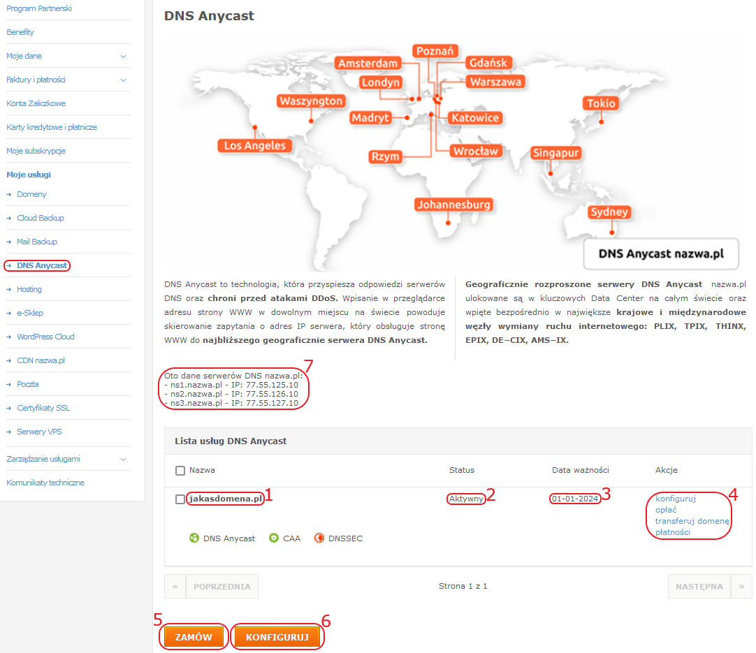
Task: Click the orange ZAMÓW button
Action: [x=194, y=637]
